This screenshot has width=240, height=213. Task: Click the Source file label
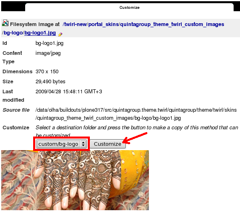16,110
